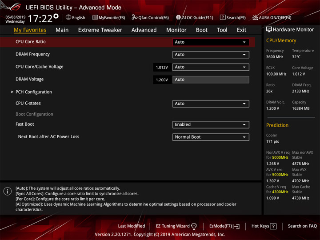
Task: Click the 17:22 clock display
Action: tap(40, 19)
